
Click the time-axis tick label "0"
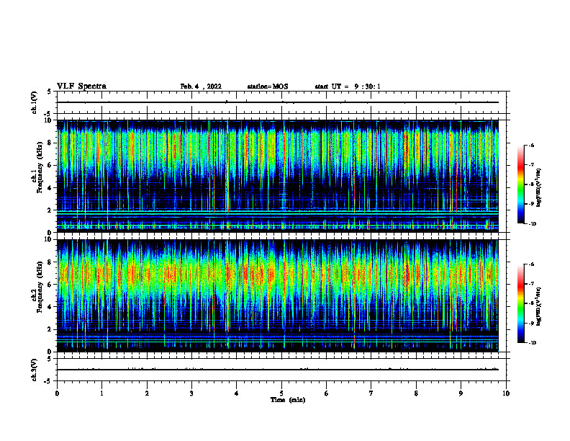point(57,393)
